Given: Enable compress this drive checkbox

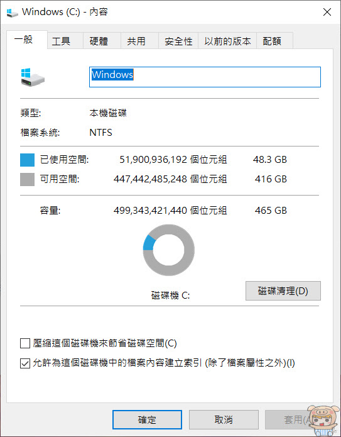Looking at the screenshot, I should point(25,343).
